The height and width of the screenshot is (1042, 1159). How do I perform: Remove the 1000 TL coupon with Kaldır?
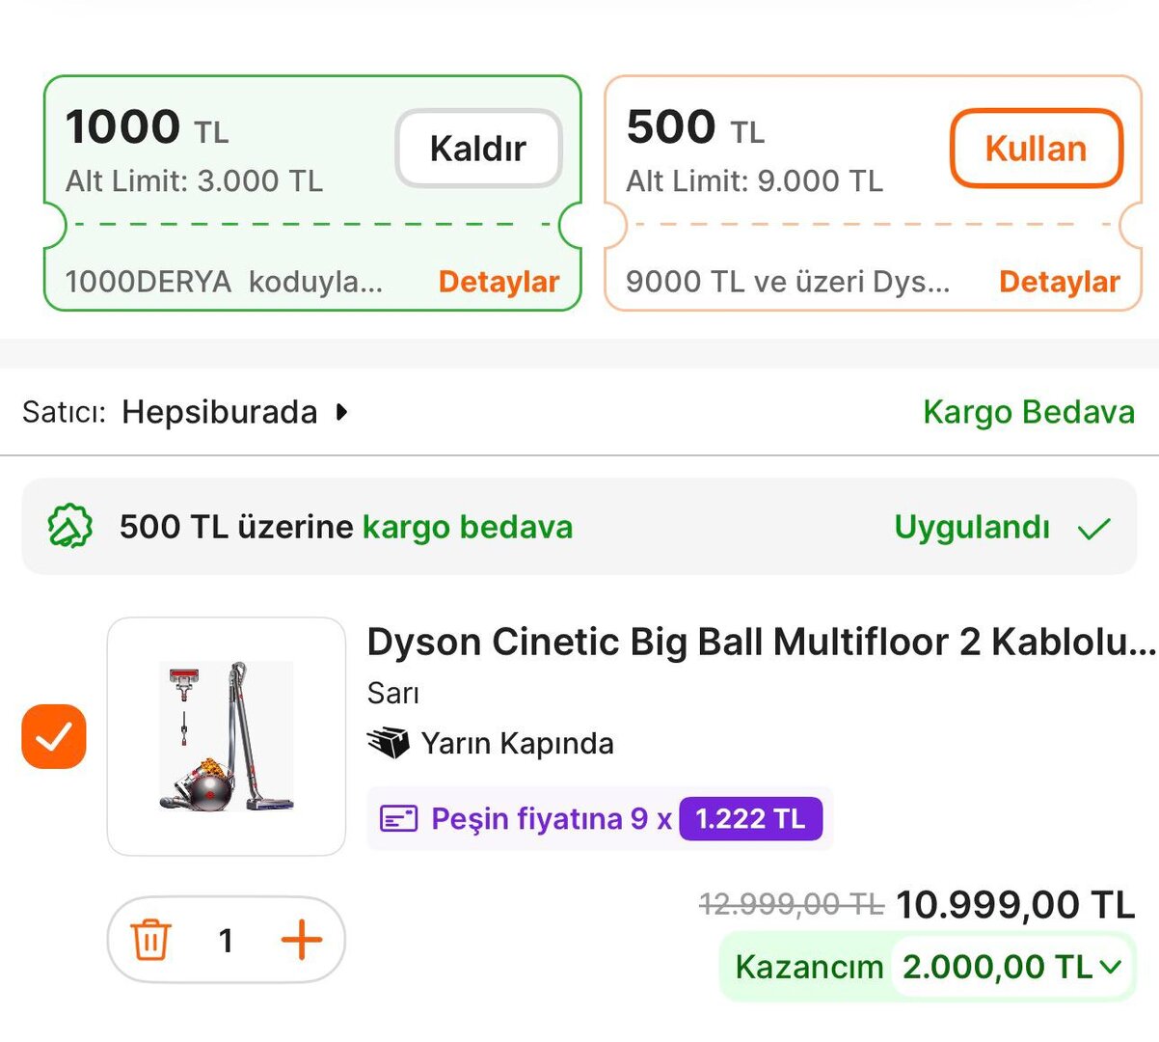click(x=478, y=149)
